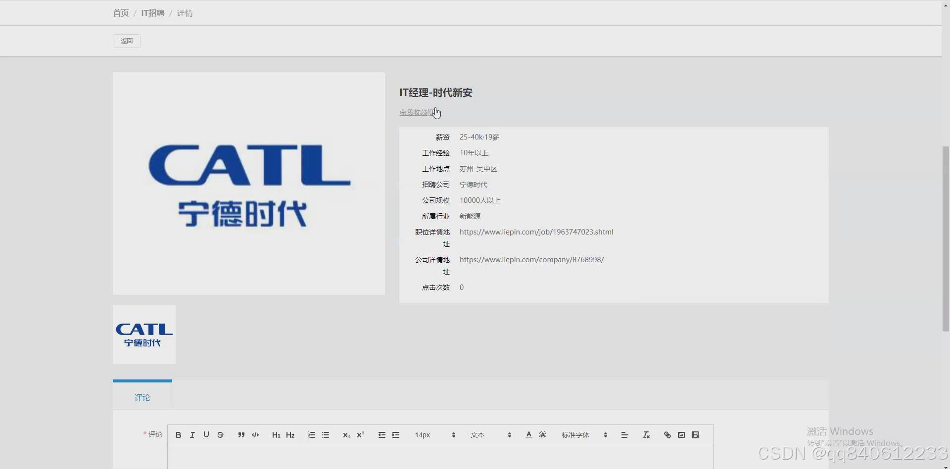Go to 首页 in the breadcrumb
This screenshot has width=950, height=469.
(121, 13)
